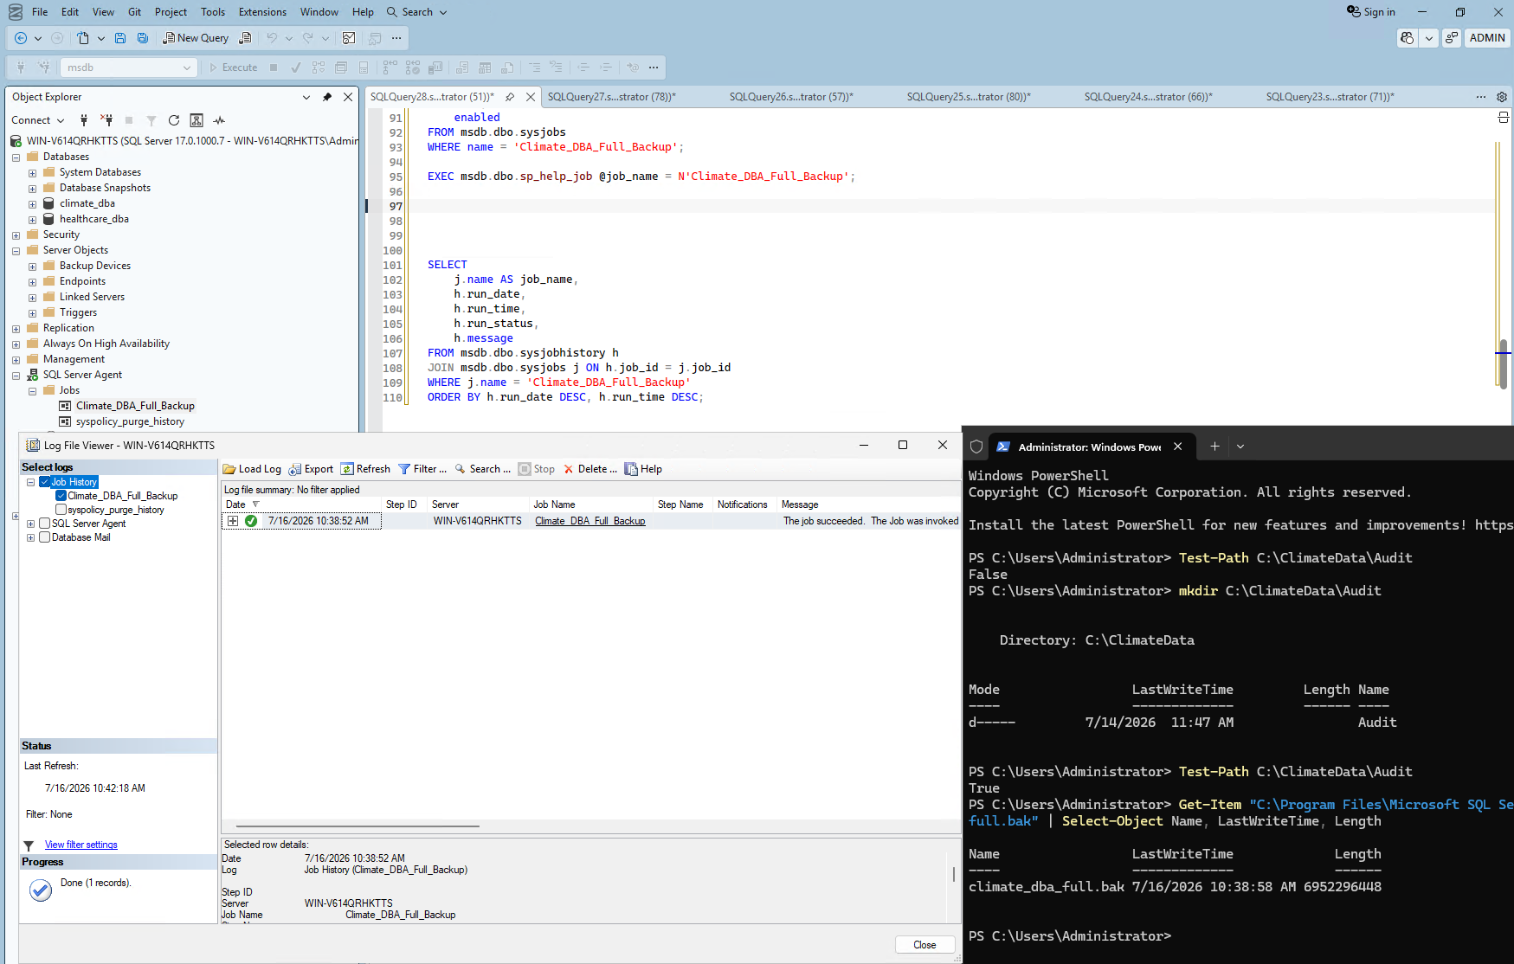Click Close button in Log File Viewer
Screen dimensions: 1514x964
tap(925, 945)
